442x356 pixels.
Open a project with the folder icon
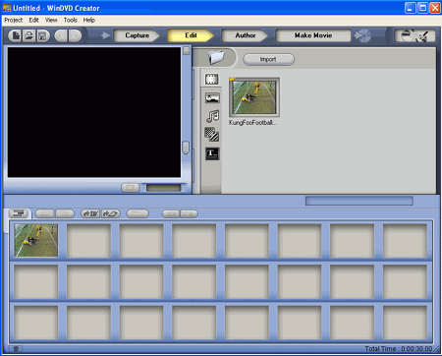tap(29, 35)
